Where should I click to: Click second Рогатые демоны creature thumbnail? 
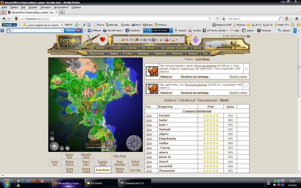coord(152,89)
